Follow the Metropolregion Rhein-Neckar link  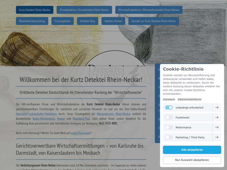(x=113, y=114)
